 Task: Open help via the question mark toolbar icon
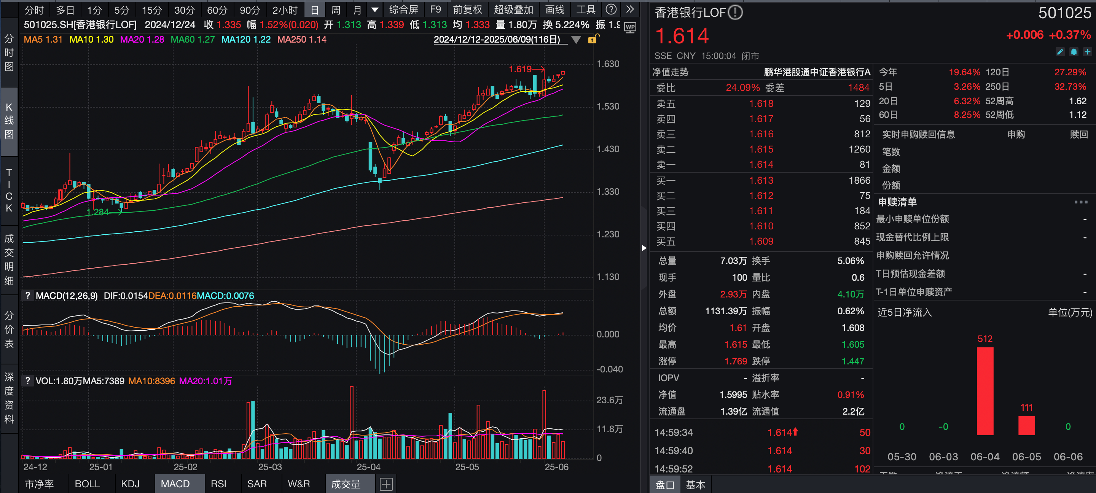612,9
